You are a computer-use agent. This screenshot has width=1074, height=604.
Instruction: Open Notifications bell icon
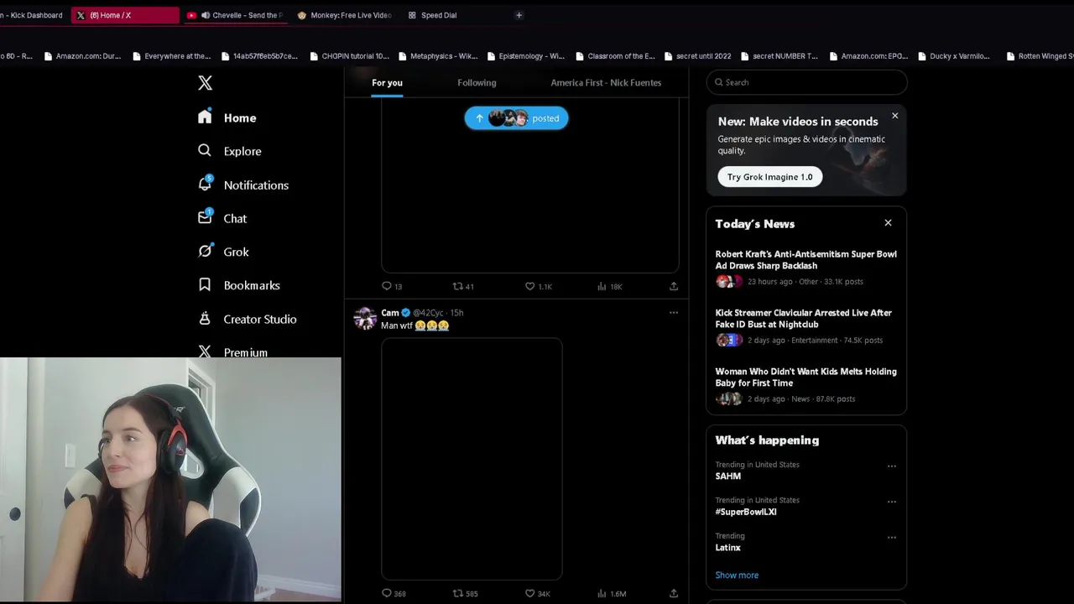coord(205,184)
